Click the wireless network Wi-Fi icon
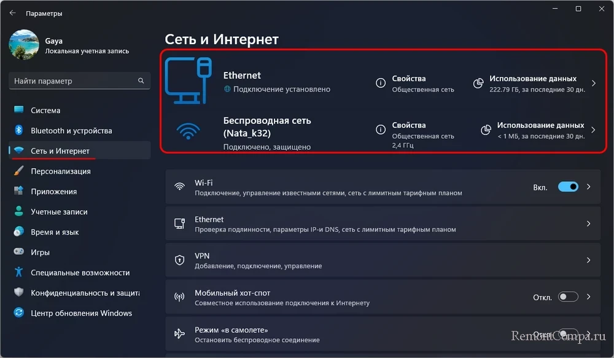Screen dimensions: 614x358 point(188,131)
